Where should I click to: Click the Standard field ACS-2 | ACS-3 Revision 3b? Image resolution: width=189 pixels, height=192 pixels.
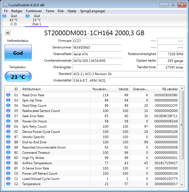(x=128, y=74)
